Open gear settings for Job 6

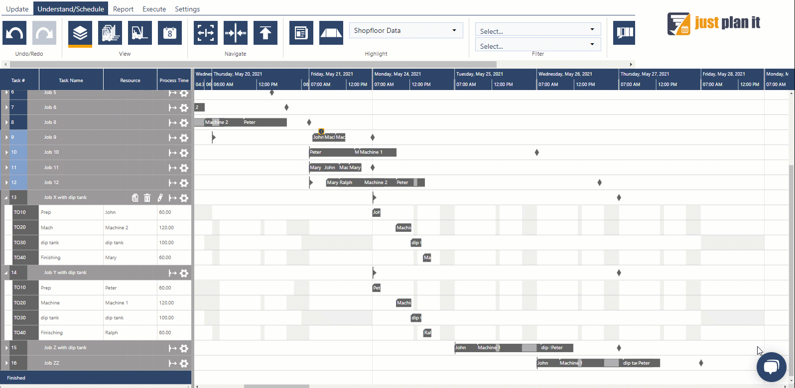coord(184,108)
